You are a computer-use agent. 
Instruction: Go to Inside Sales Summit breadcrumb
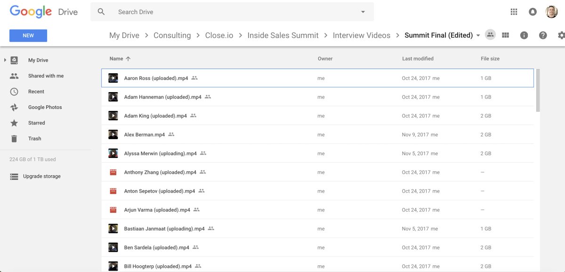point(283,35)
